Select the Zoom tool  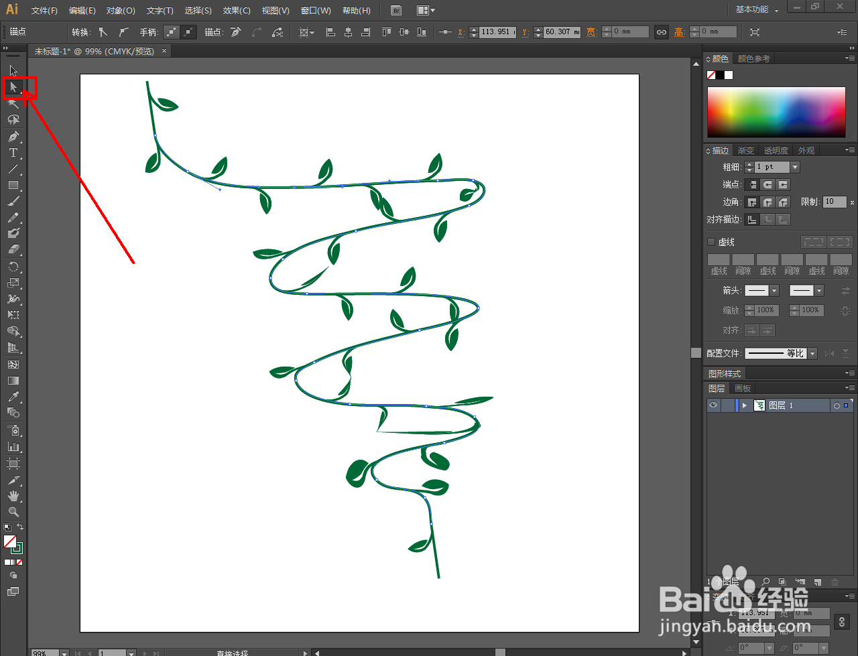point(13,512)
